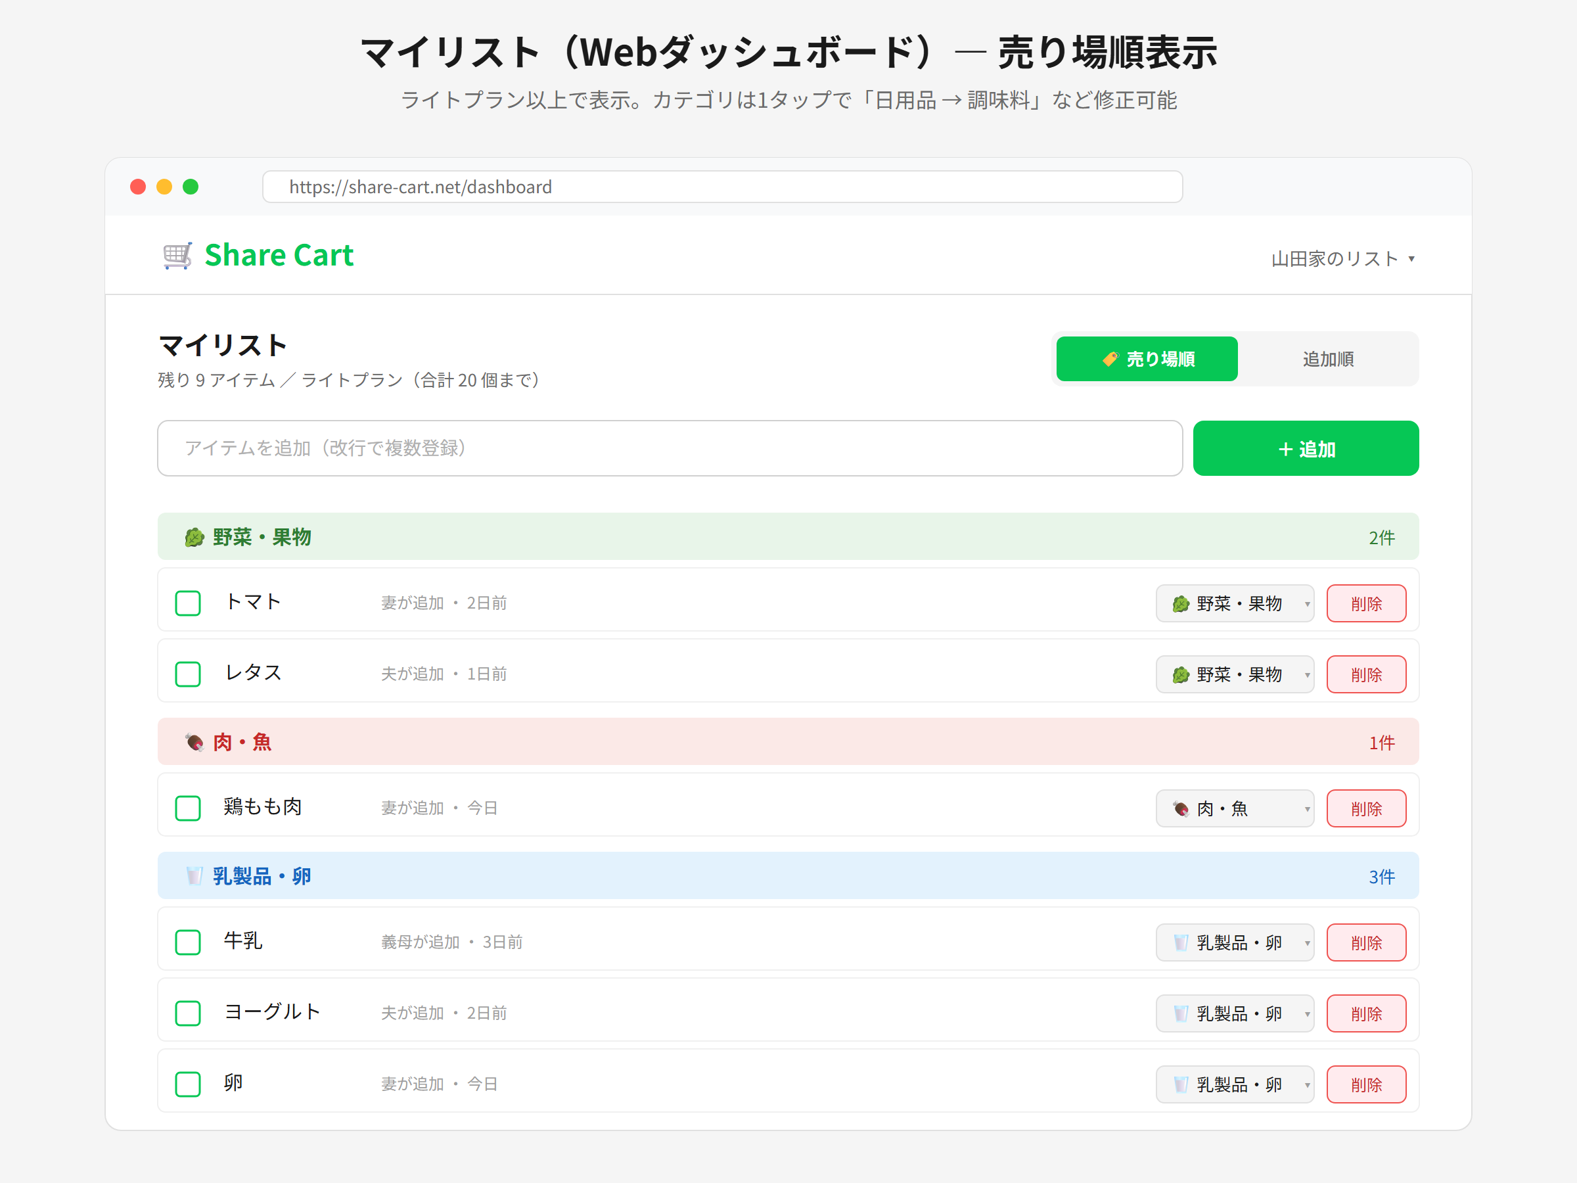Screen dimensions: 1577x1183
Task: Click the 夫が追加・1日前 text
Action: pos(444,674)
